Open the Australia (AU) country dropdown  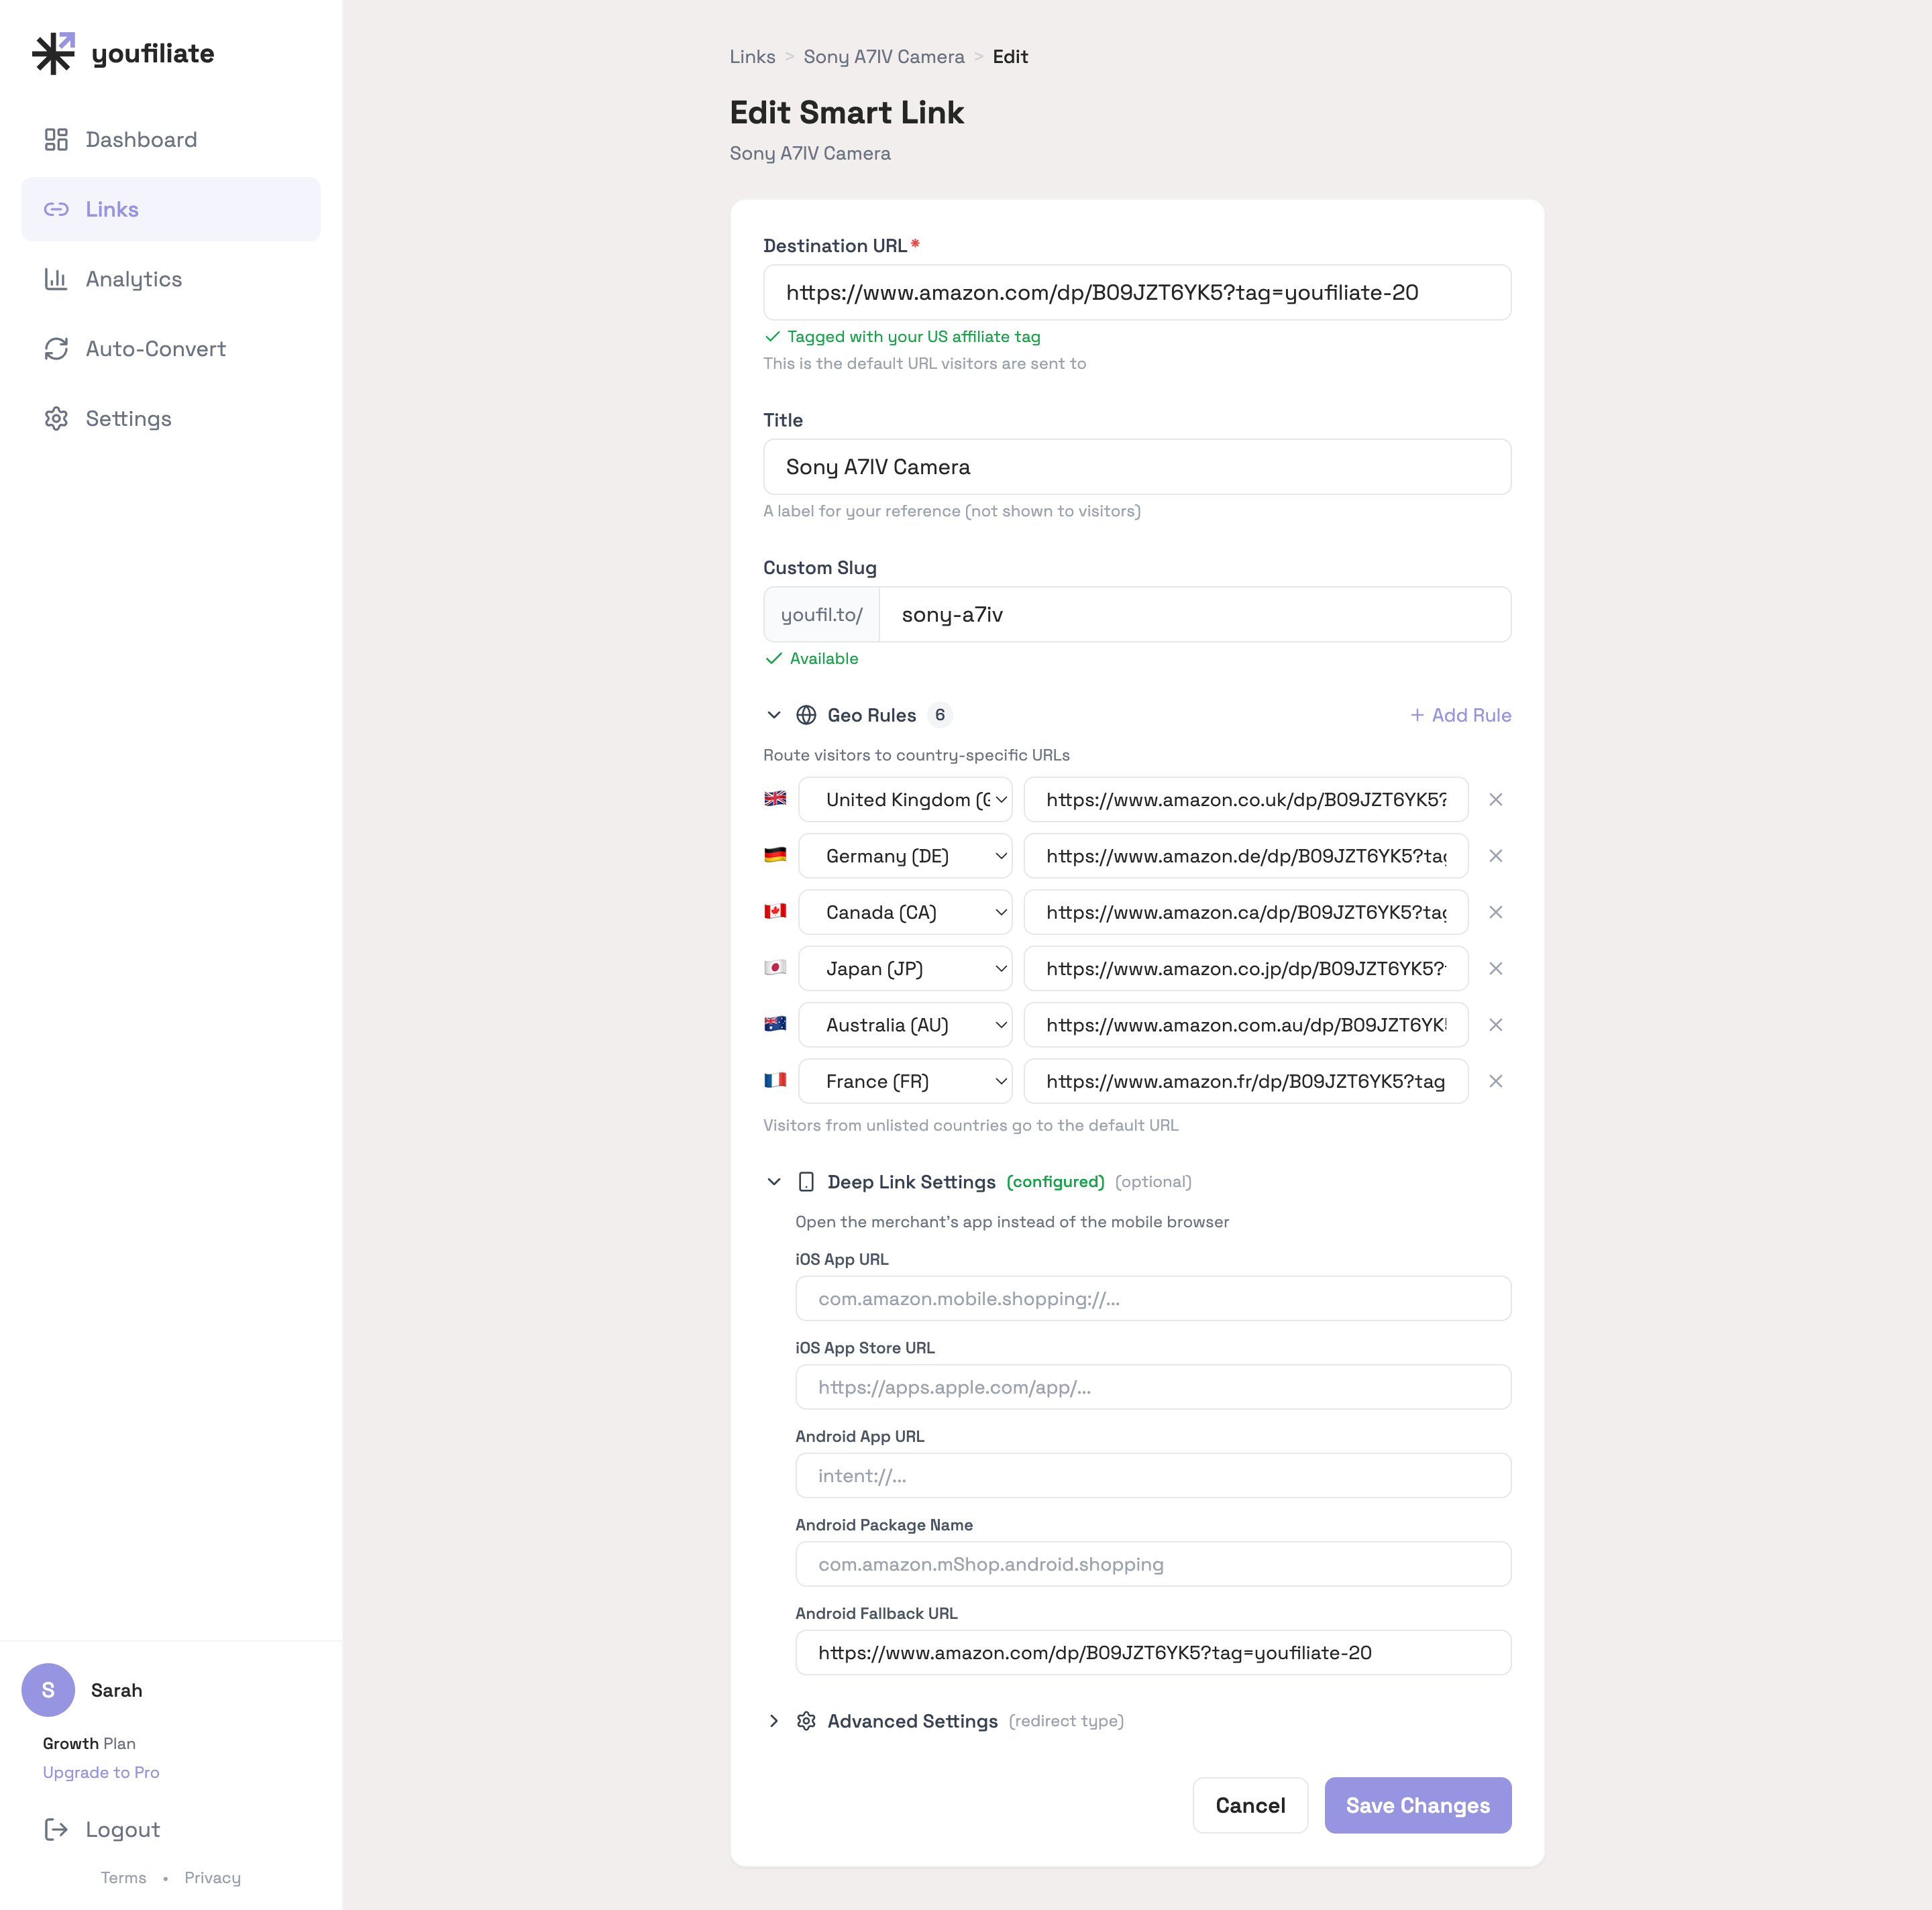tap(905, 1025)
